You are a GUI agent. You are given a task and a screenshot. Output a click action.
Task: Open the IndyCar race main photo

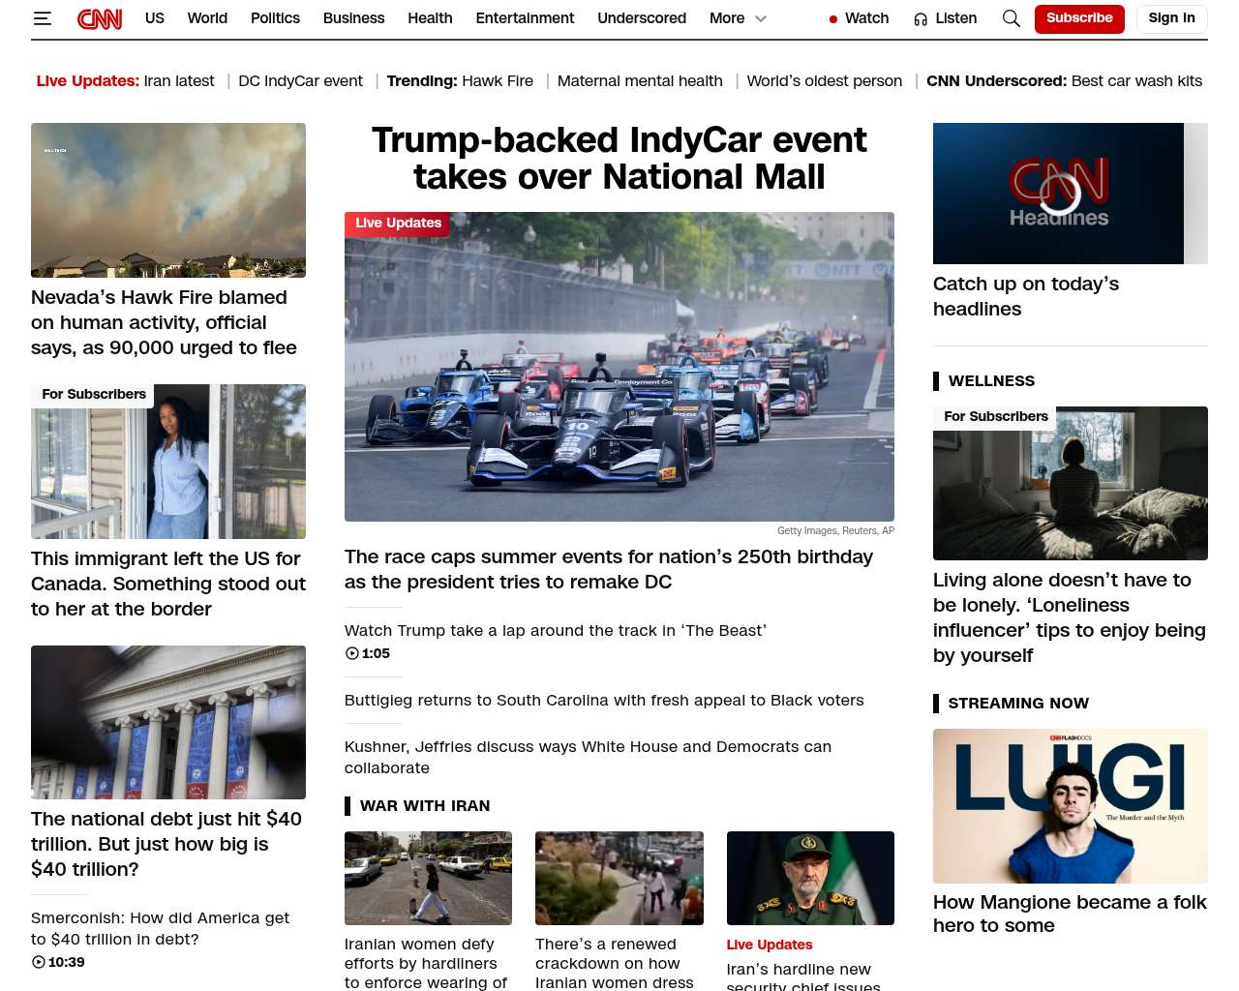click(619, 367)
